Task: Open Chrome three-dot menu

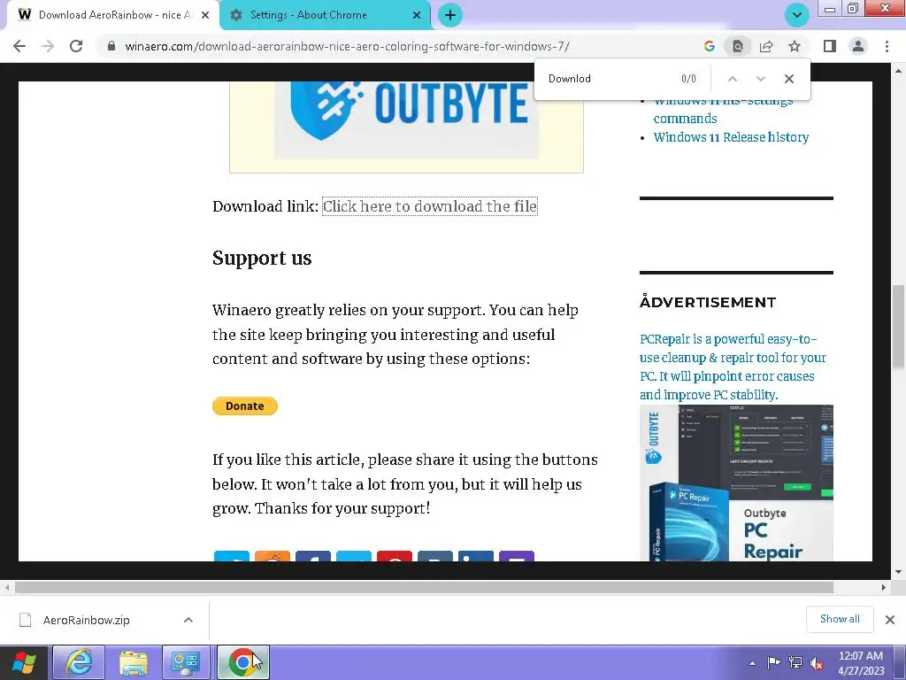Action: [x=887, y=46]
